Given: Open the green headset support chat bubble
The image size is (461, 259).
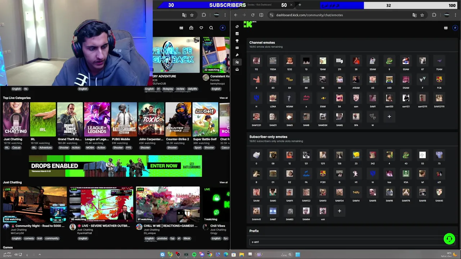Looking at the screenshot, I should click(449, 238).
